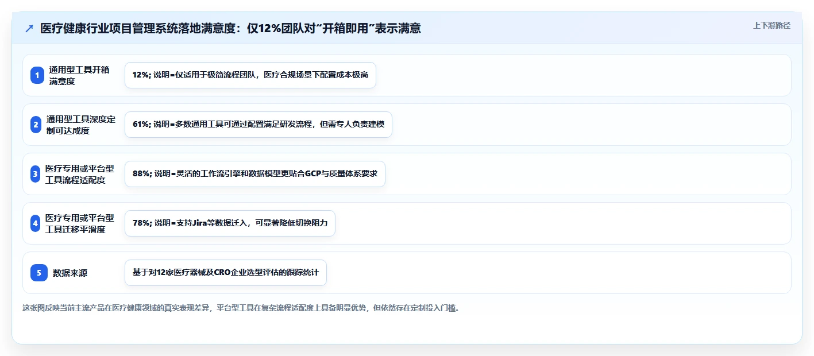Select the 医疗专用或平台型工具迁移平滑度 label

[x=80, y=223]
